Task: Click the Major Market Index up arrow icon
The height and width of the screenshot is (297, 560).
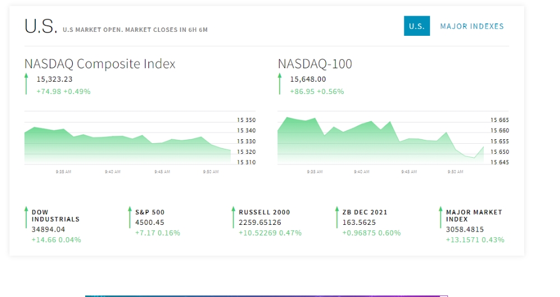Action: click(x=440, y=217)
